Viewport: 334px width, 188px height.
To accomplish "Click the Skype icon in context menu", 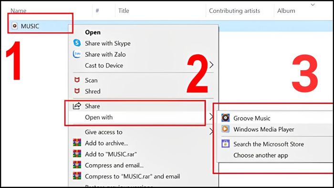I will coord(77,43).
